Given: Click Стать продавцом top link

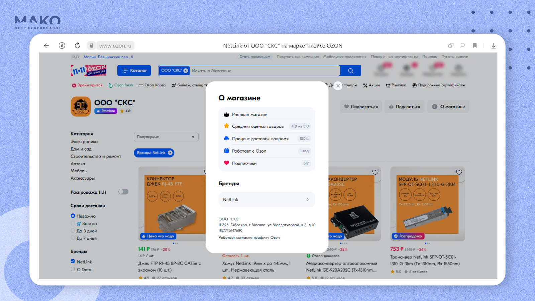Looking at the screenshot, I should click(255, 57).
